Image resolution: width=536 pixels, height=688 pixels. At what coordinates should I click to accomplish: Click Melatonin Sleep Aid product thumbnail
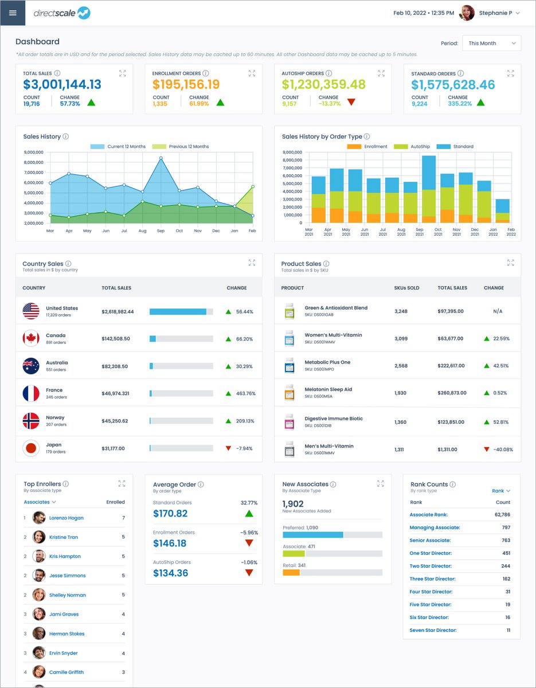pos(289,393)
